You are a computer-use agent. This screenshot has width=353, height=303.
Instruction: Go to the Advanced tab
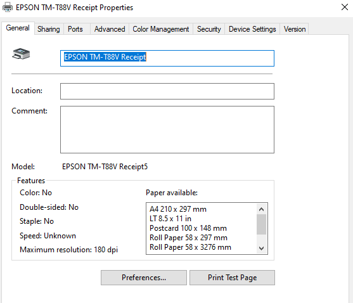pyautogui.click(x=110, y=29)
